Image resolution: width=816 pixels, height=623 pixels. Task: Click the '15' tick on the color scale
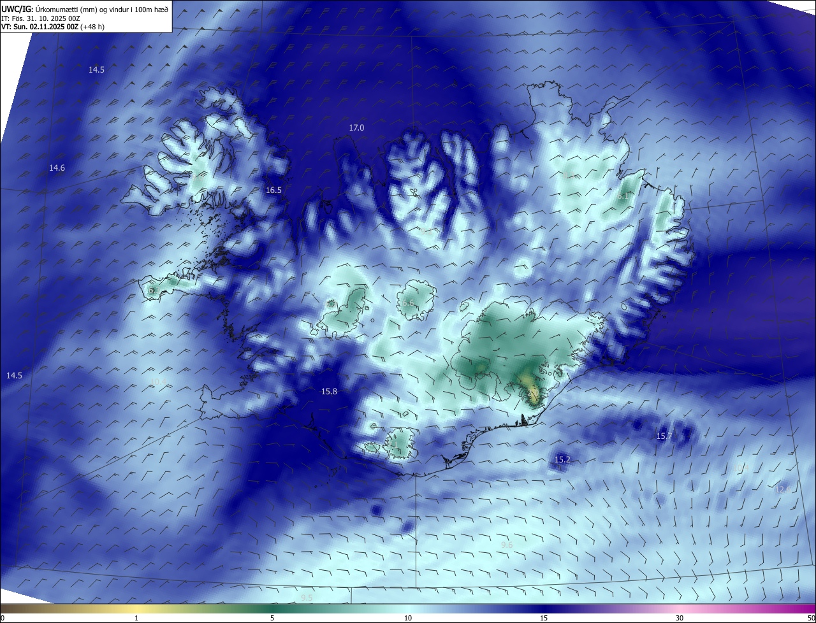click(544, 618)
